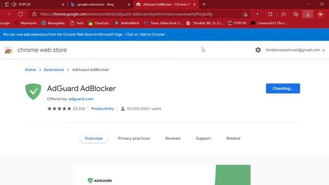329x185 pixels.
Task: Open Web Store settings gear
Action: coord(258,50)
